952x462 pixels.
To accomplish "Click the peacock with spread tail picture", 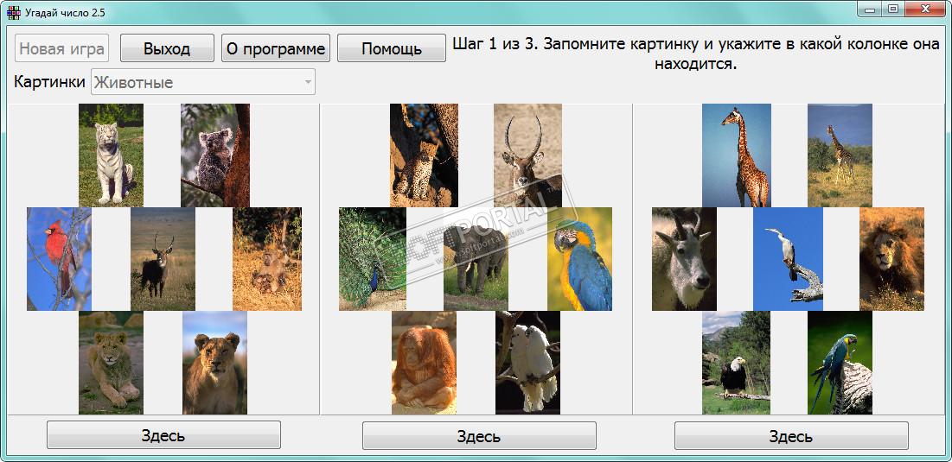I will pos(372,259).
